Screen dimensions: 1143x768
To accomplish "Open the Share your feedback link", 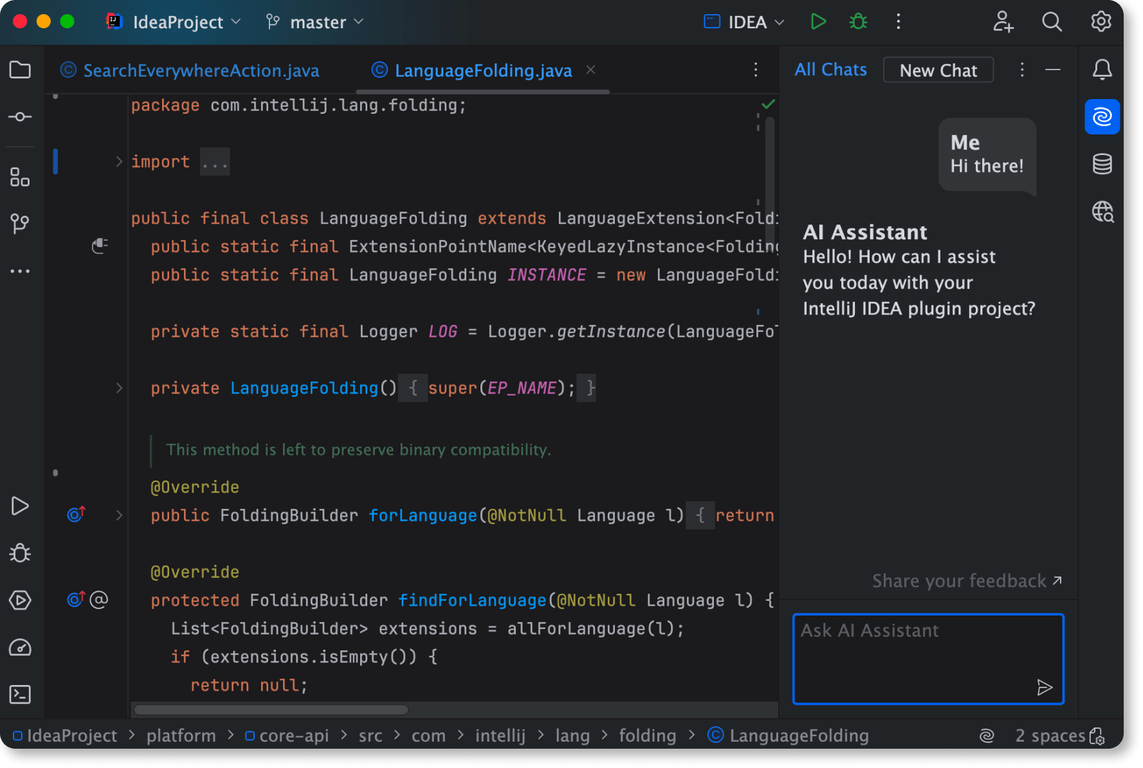I will click(x=966, y=581).
